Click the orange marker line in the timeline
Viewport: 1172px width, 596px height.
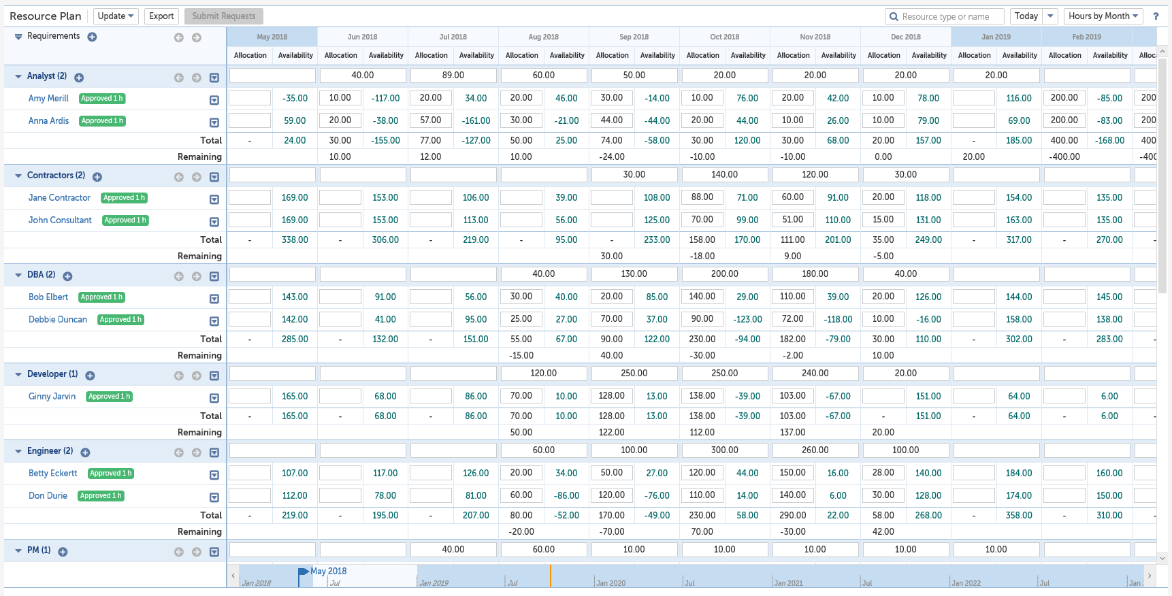pyautogui.click(x=550, y=576)
